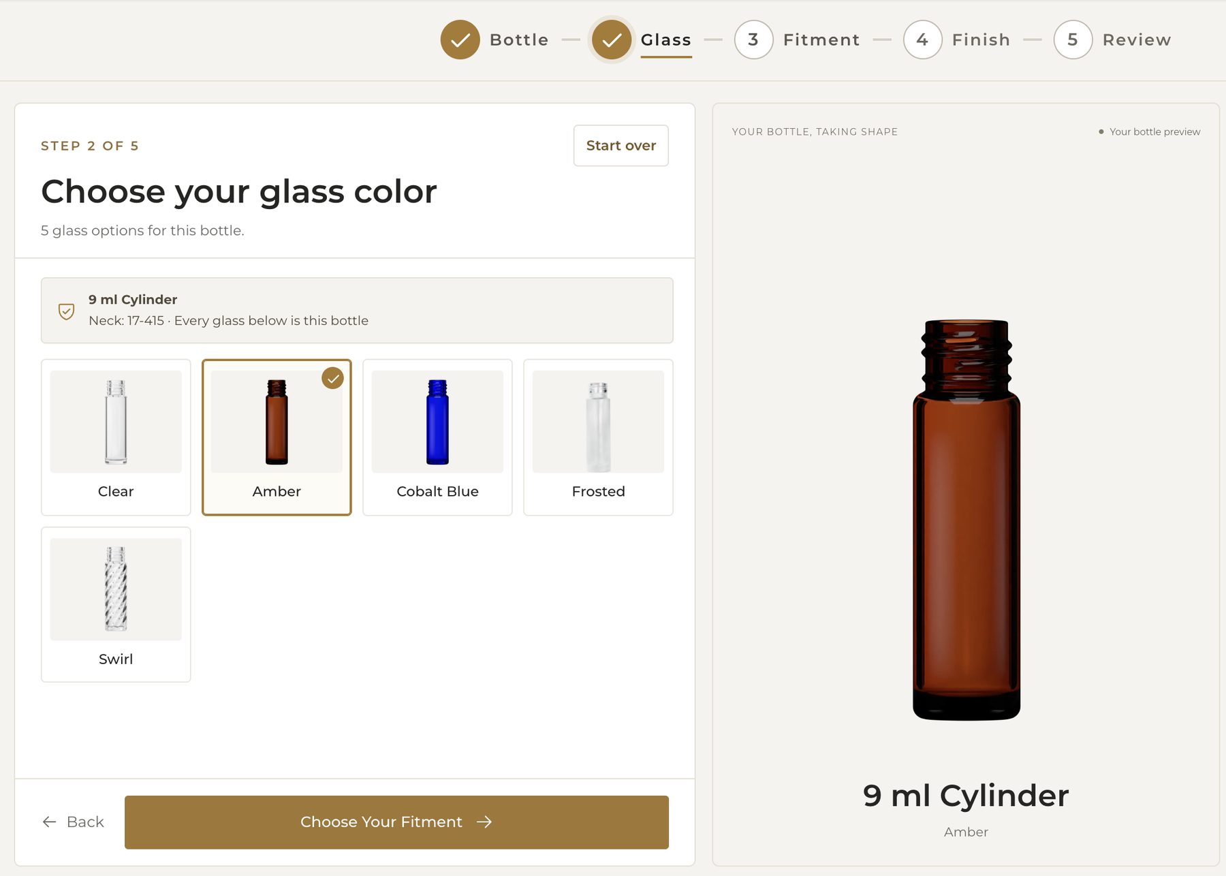The width and height of the screenshot is (1226, 876).
Task: Click the Bottle step checkmark circle
Action: coord(460,40)
